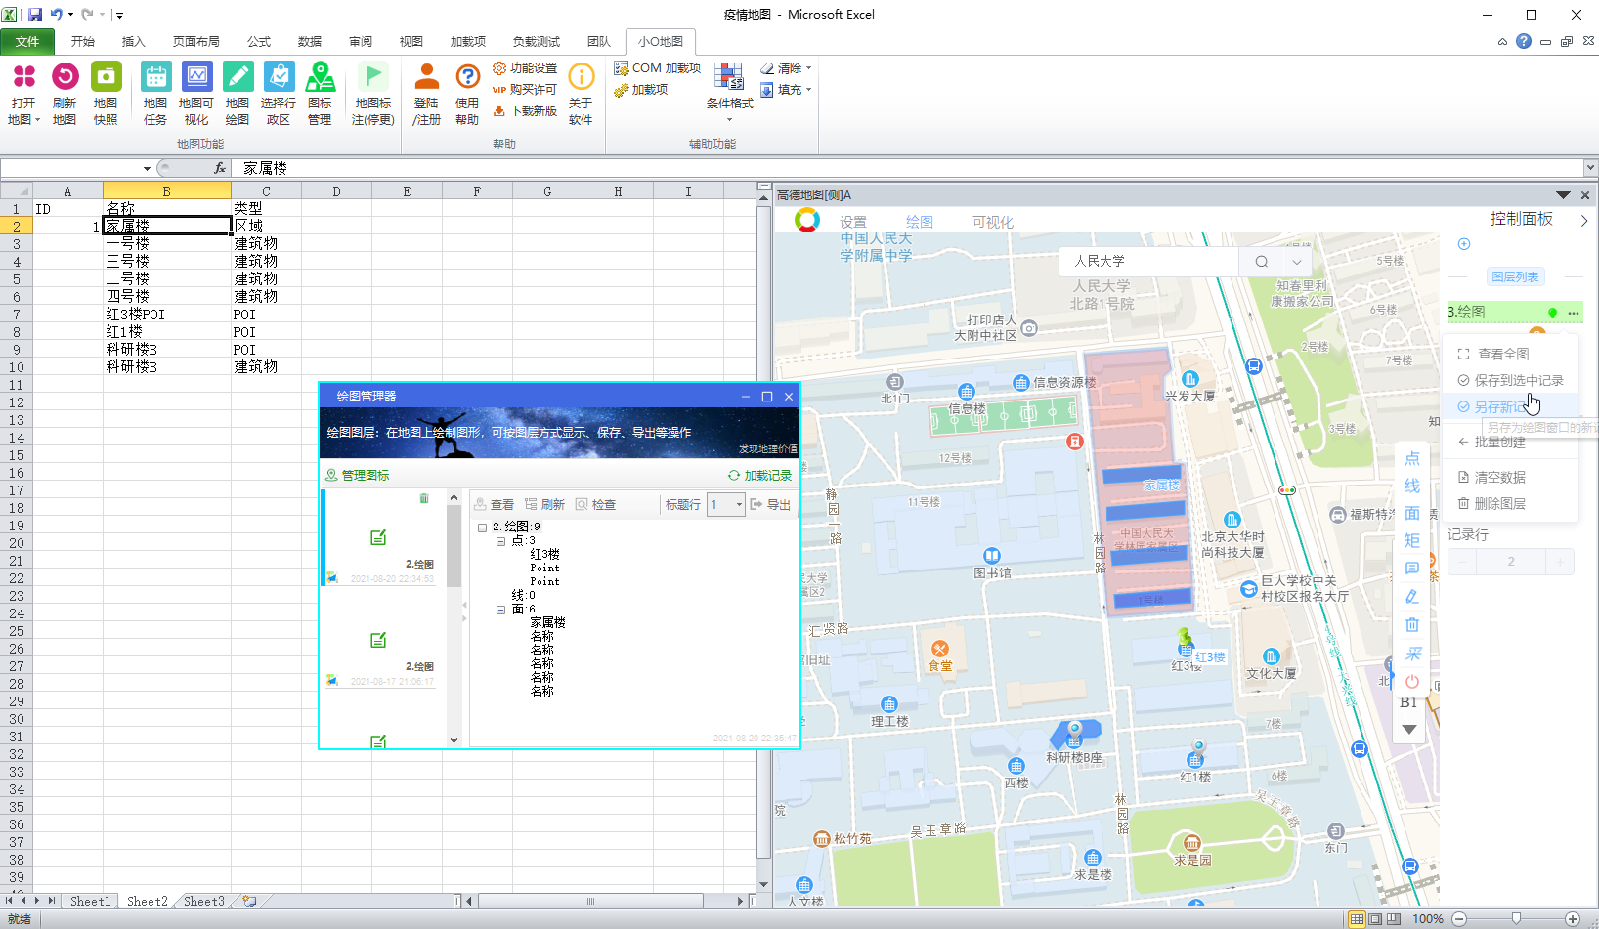Image resolution: width=1599 pixels, height=929 pixels.
Task: Click 购买许可 VIP license
Action: 525,90
